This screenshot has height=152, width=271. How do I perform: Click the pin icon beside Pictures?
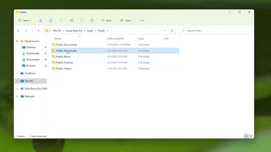[x=45, y=66]
